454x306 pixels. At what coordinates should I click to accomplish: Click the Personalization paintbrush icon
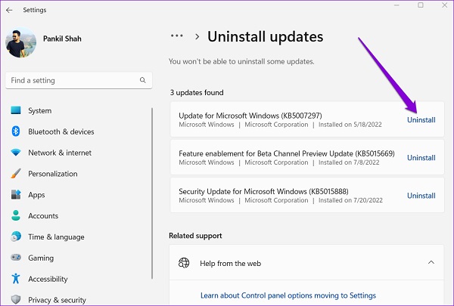coord(16,174)
